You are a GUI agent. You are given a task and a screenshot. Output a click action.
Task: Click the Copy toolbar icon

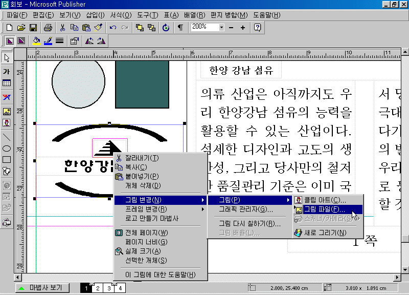pos(74,28)
